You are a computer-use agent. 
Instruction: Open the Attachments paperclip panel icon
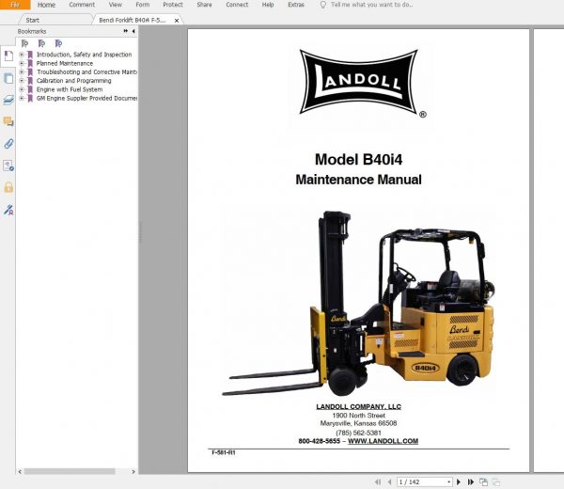(8, 144)
